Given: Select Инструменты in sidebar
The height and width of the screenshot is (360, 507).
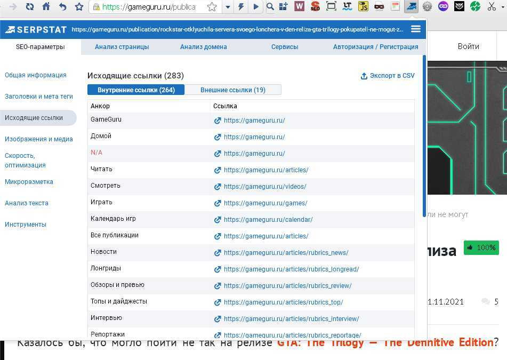Looking at the screenshot, I should (x=26, y=225).
